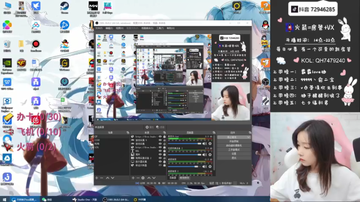Mute 桌面音频 speaker icon
Image resolution: width=360 pixels, height=202 pixels.
tap(204, 167)
